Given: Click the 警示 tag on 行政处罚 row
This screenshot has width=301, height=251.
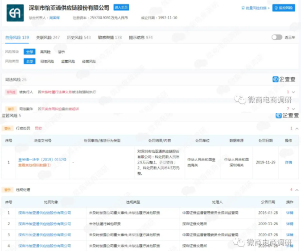Looking at the screenshot, I should (8, 128).
